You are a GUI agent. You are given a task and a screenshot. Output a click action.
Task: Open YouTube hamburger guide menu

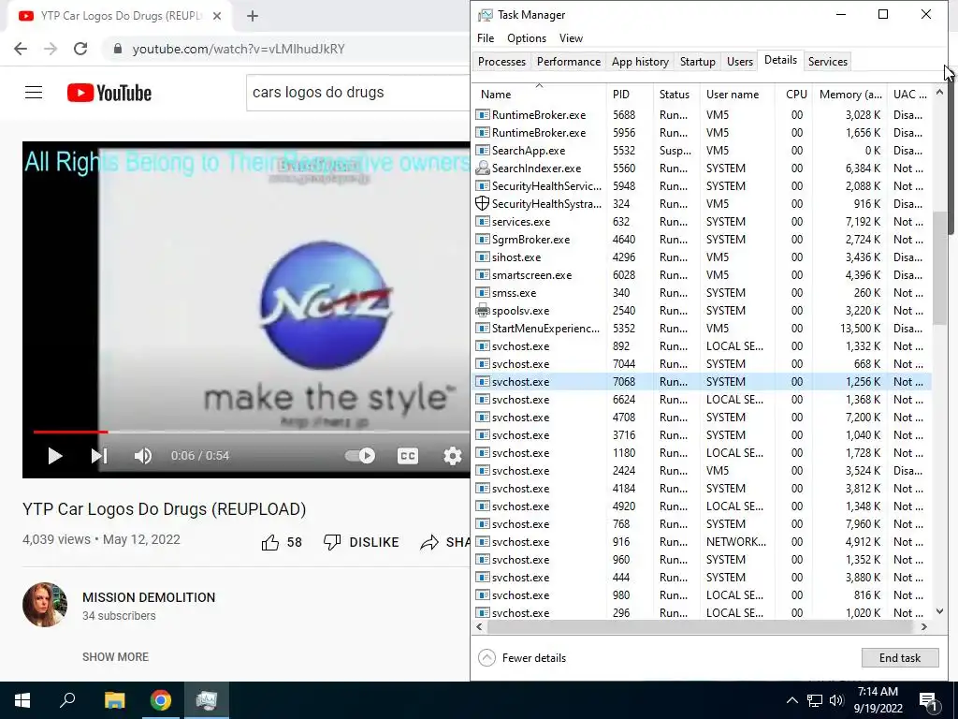tap(34, 93)
